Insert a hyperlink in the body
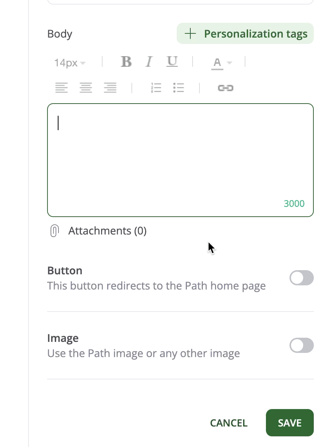The width and height of the screenshot is (329, 447). [x=225, y=88]
